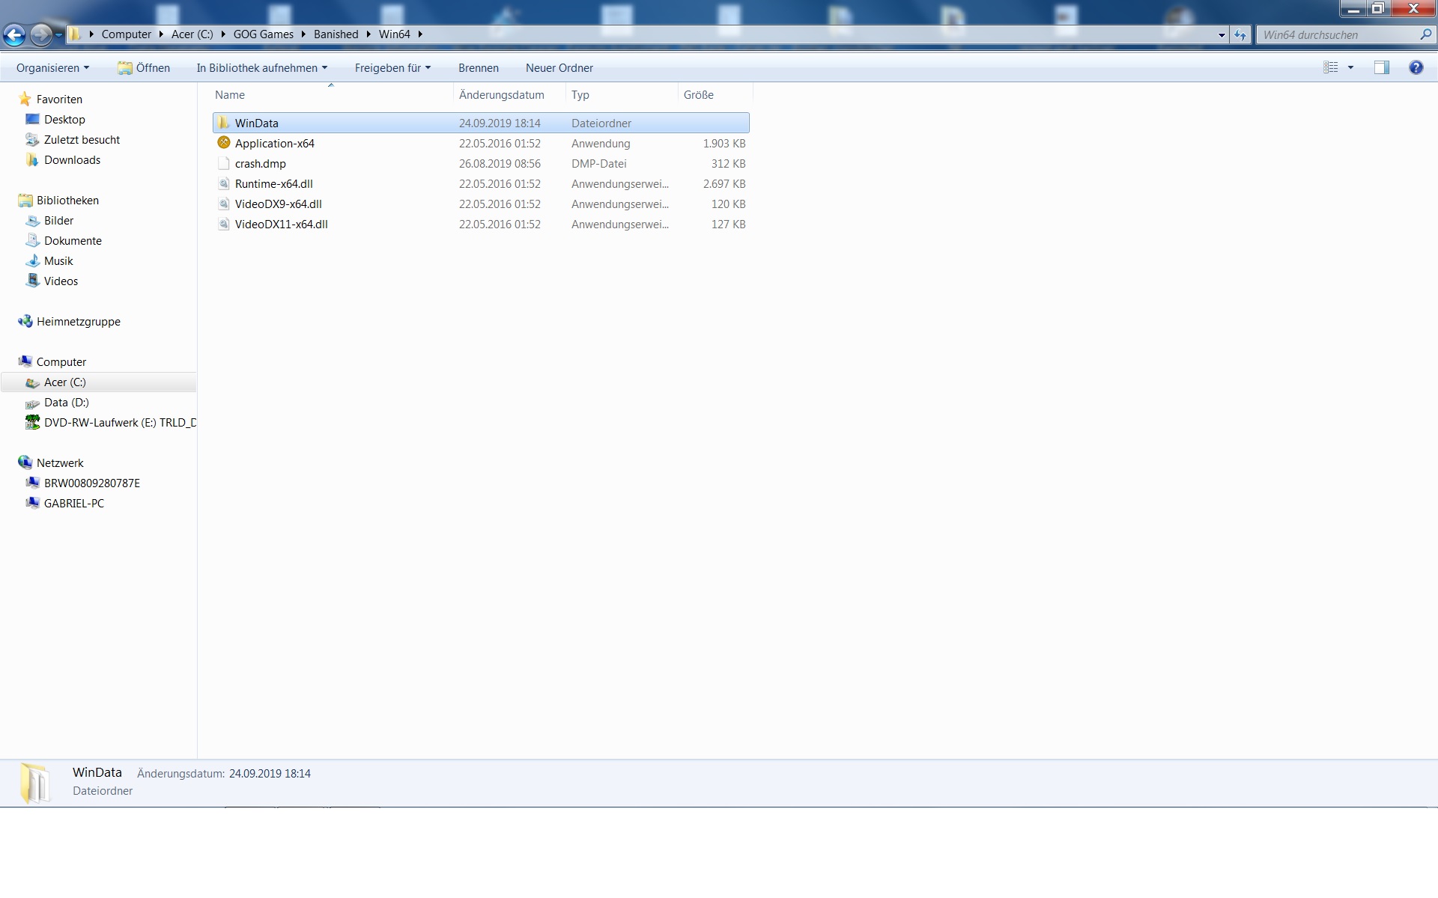Click the 1.903 KB size cell
1438x898 pixels.
tap(724, 144)
